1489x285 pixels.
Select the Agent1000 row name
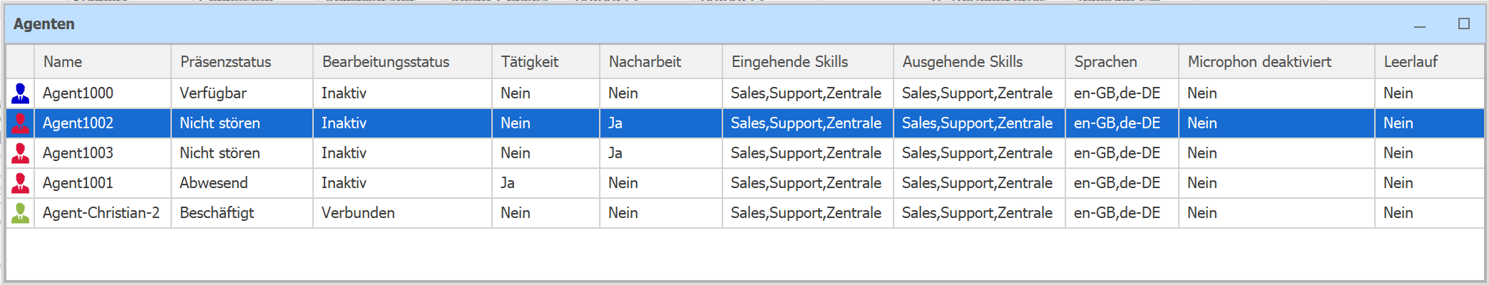[x=78, y=93]
